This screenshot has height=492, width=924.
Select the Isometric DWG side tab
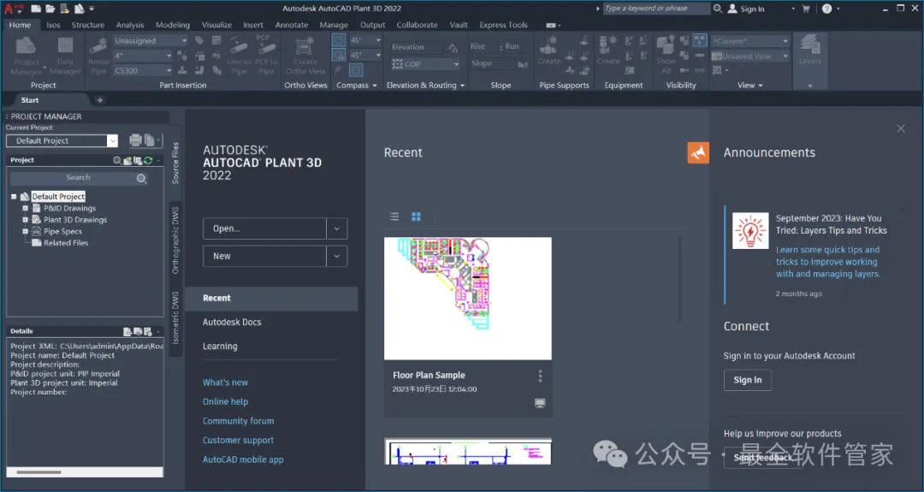point(175,318)
